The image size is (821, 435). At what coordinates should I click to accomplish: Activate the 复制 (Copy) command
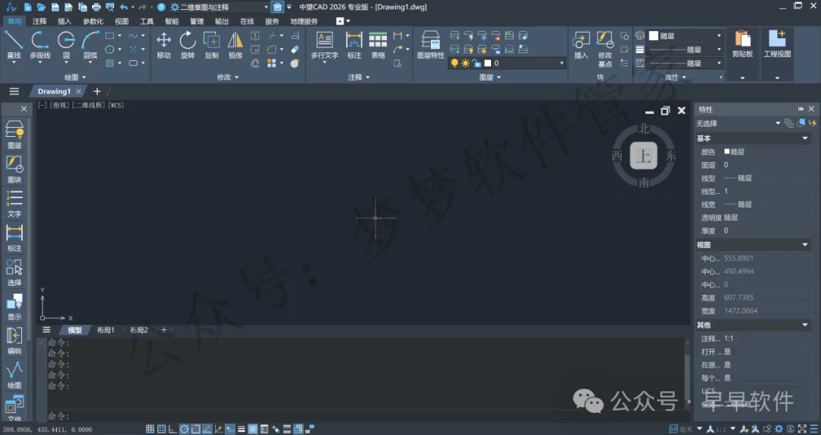pos(211,45)
